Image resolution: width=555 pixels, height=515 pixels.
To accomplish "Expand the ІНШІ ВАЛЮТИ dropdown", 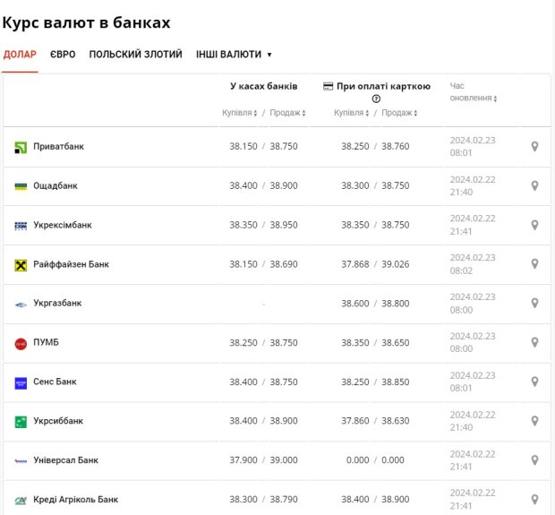I will pos(234,55).
